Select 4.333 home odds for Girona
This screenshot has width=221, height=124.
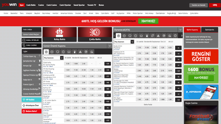click(x=68, y=114)
